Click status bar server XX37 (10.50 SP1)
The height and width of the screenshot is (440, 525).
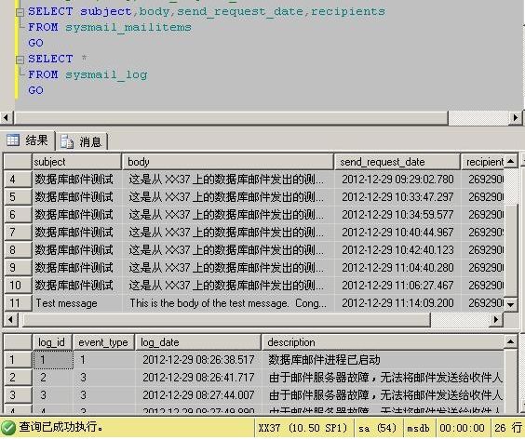[x=303, y=428]
